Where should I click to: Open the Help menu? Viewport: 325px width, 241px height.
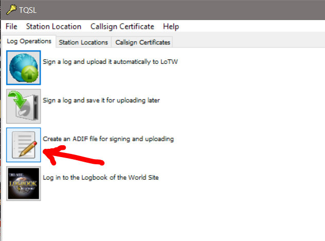[171, 26]
